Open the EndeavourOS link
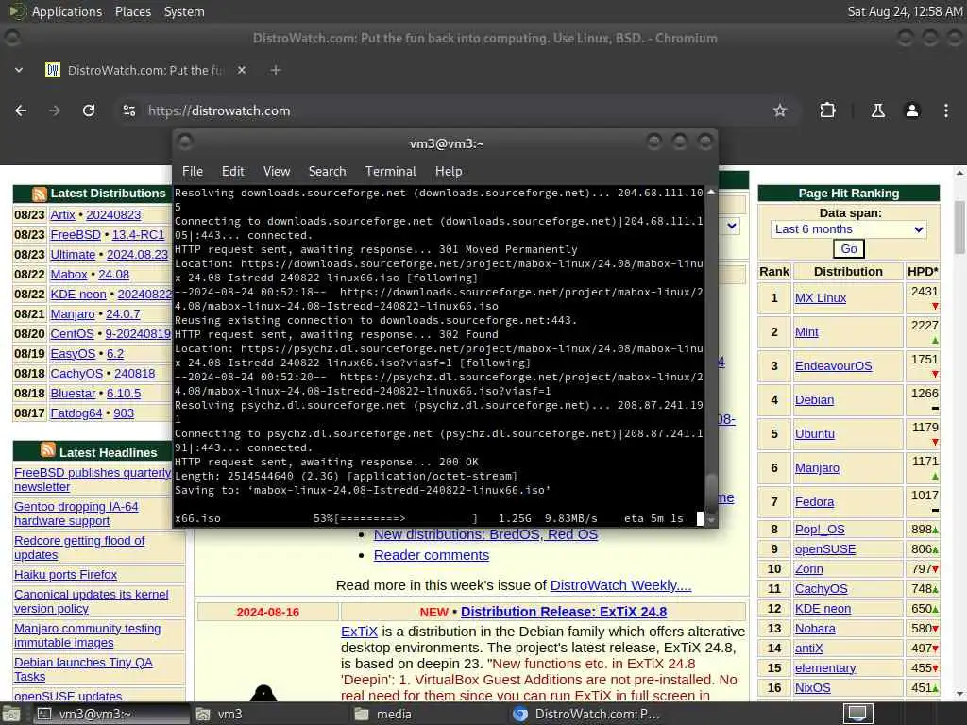This screenshot has height=725, width=967. [x=833, y=365]
